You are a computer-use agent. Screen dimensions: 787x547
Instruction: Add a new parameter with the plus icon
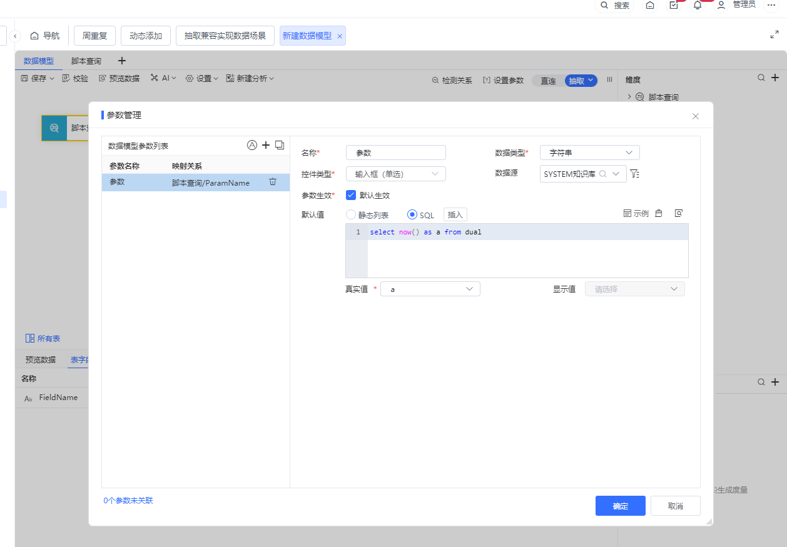[266, 145]
